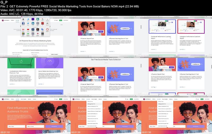The height and width of the screenshot is (134, 212).
Task: Open Select a Region dropdown in the 00:01:20 frame
Action: point(82,126)
